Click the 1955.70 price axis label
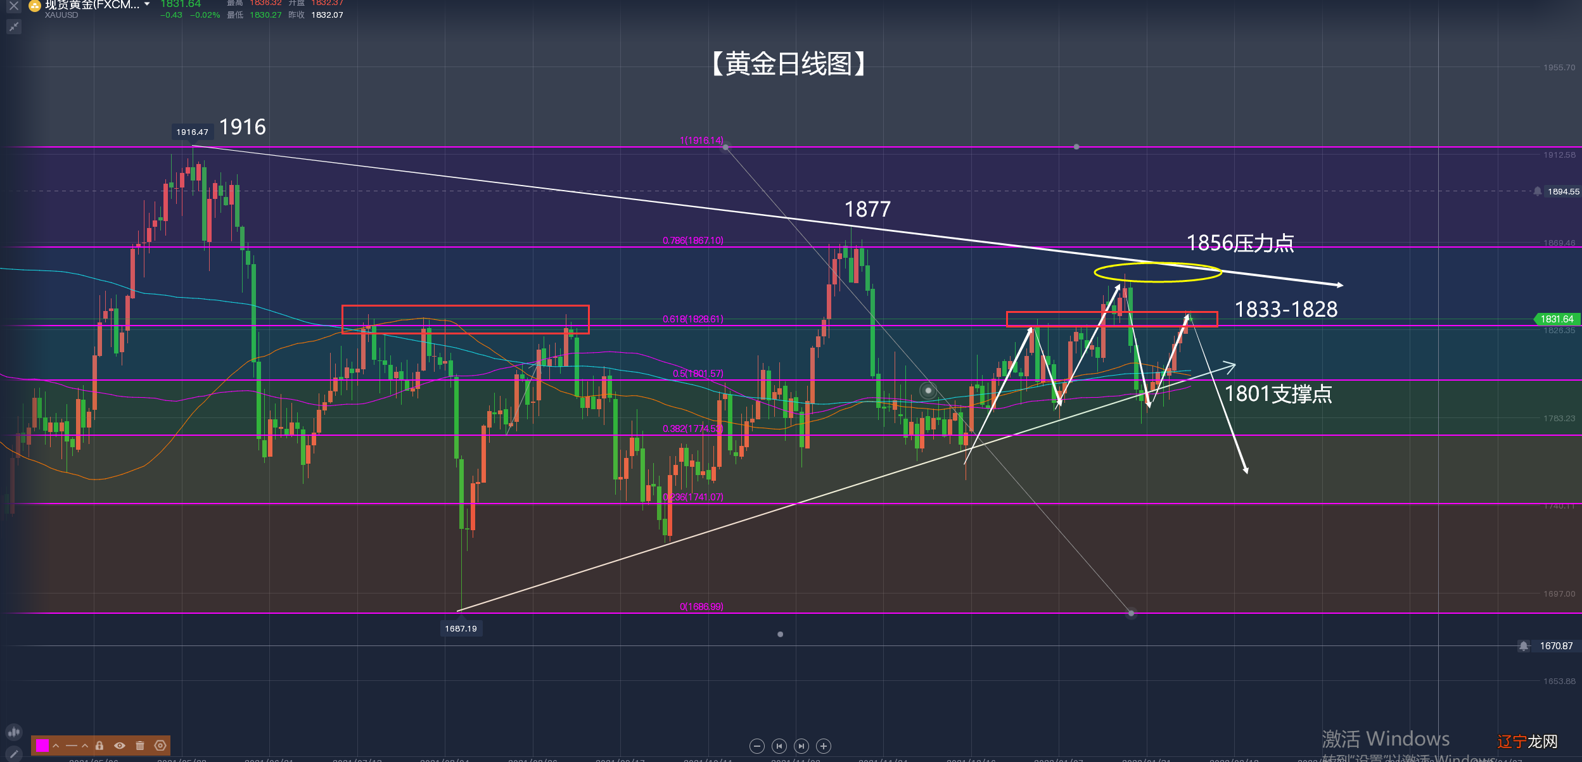 [1559, 67]
